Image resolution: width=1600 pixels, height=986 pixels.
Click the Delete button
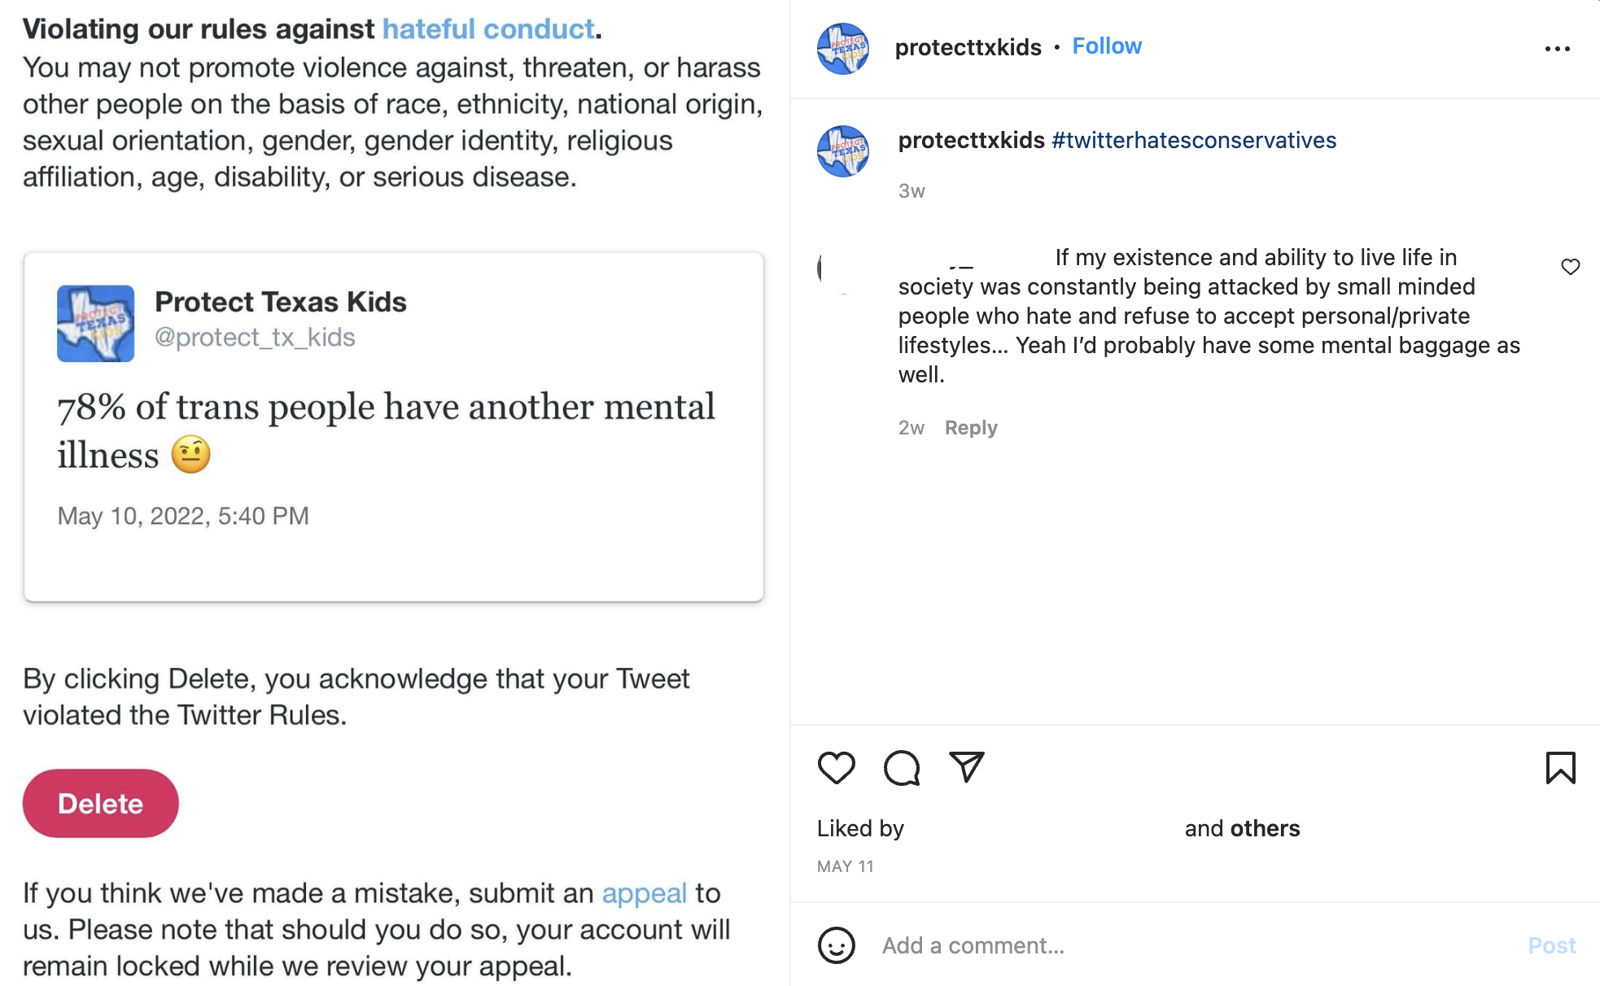[100, 803]
